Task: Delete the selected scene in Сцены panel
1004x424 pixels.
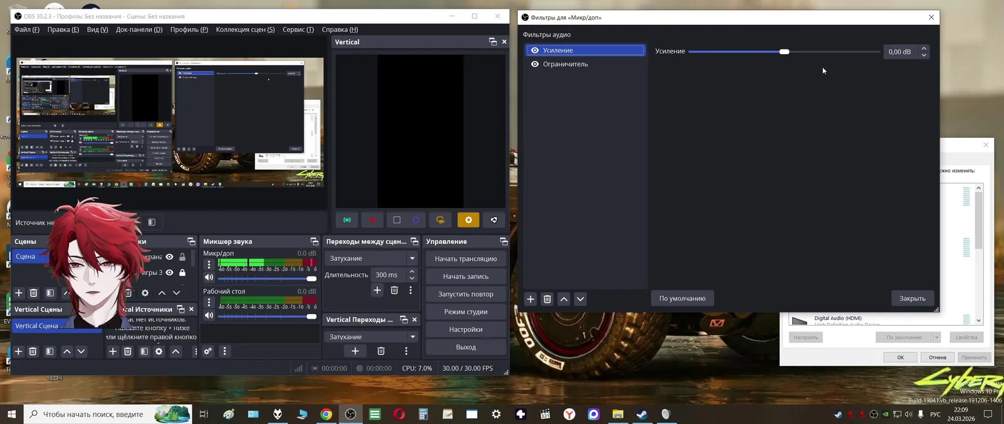Action: click(x=34, y=293)
